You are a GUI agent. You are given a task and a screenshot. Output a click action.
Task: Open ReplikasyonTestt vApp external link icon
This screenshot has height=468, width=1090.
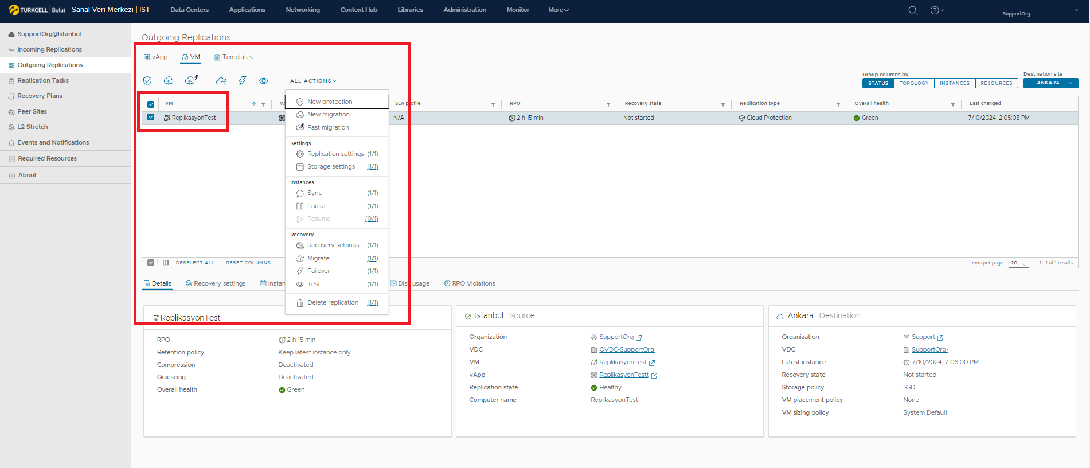(654, 376)
